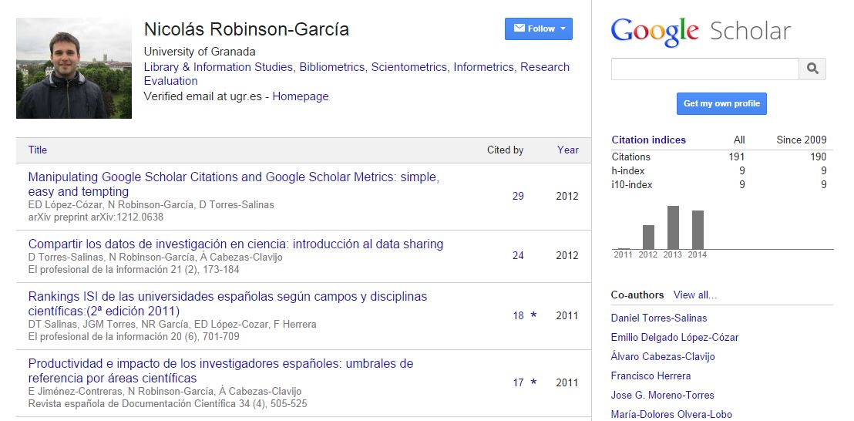Open Manipulating Google Scholar Citations article
The image size is (854, 421).
233,177
